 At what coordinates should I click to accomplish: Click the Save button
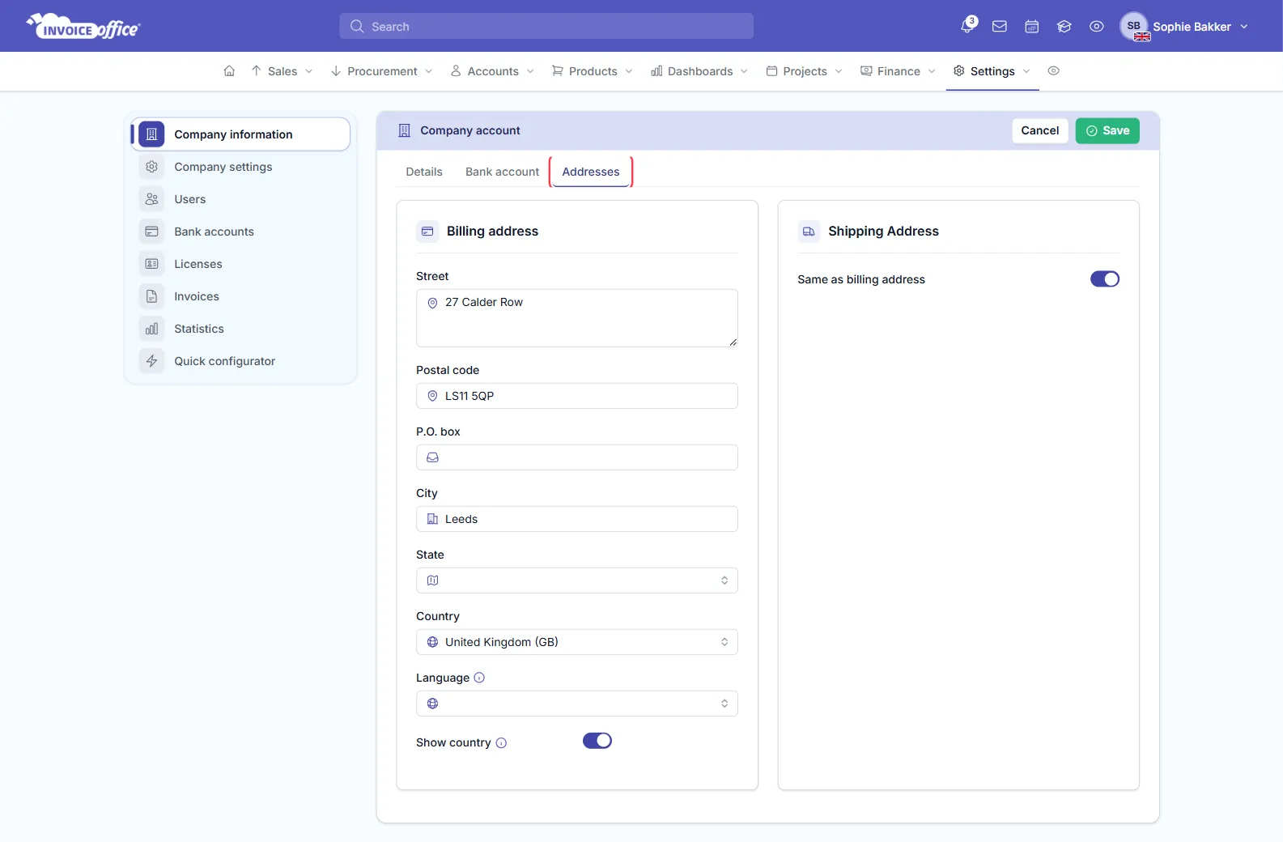click(1107, 130)
